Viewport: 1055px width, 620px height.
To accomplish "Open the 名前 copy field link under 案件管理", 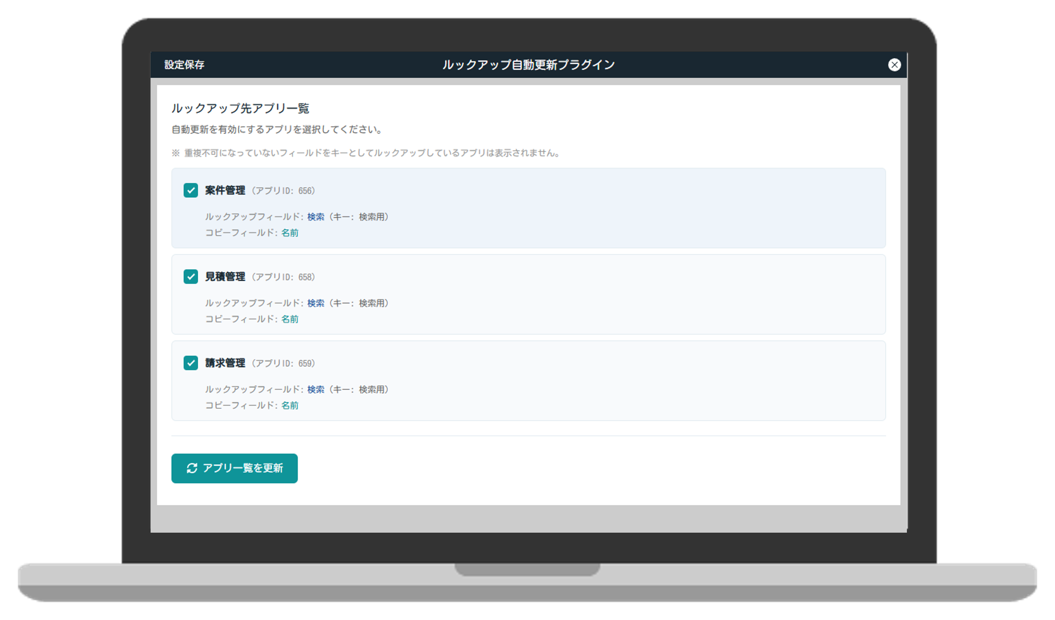I will pos(290,233).
